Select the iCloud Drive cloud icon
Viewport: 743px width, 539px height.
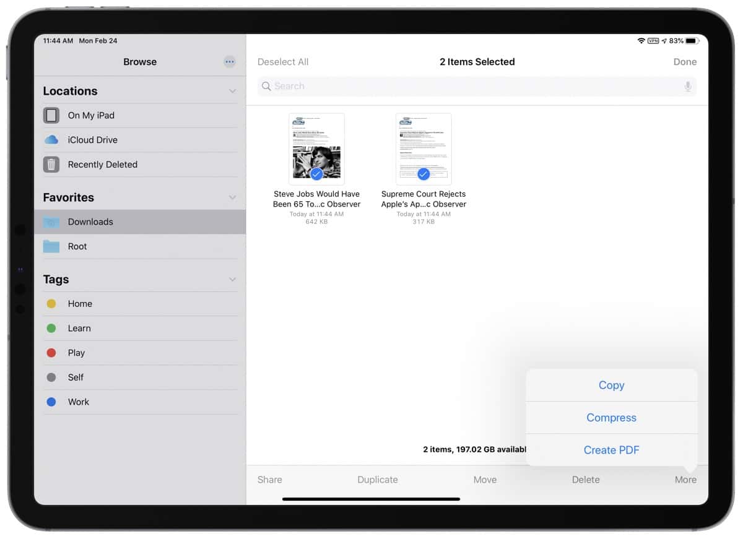pyautogui.click(x=51, y=140)
